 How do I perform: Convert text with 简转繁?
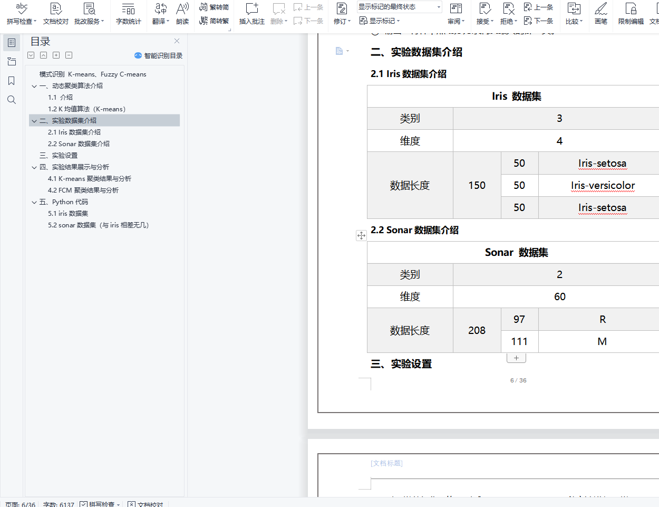tap(214, 21)
